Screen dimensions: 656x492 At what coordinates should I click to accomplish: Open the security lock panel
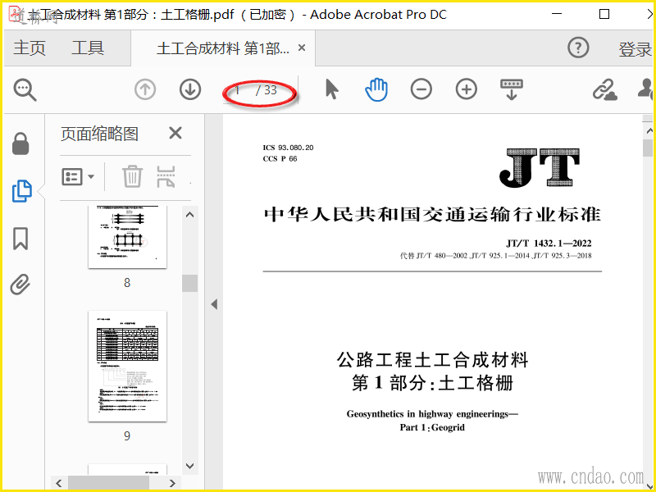point(20,144)
